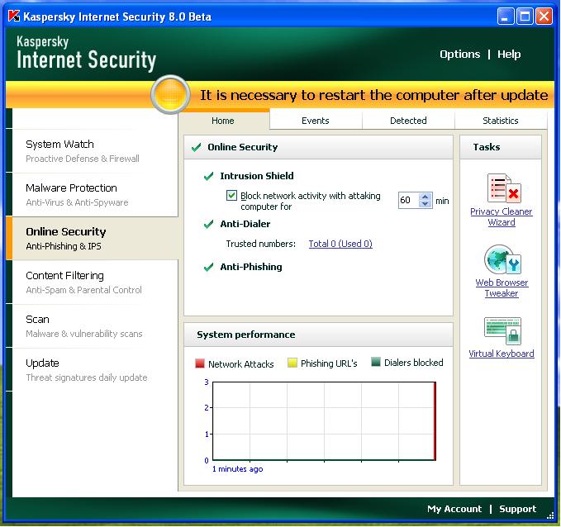Click the 60 minutes input field

pyautogui.click(x=409, y=200)
